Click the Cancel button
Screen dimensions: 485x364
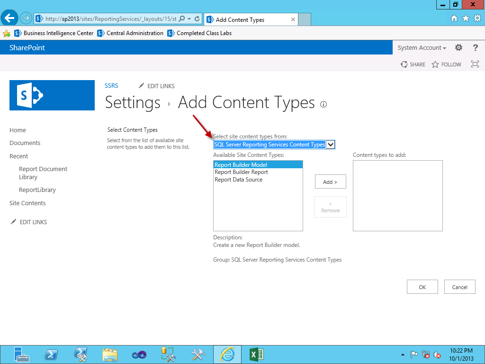pyautogui.click(x=459, y=287)
